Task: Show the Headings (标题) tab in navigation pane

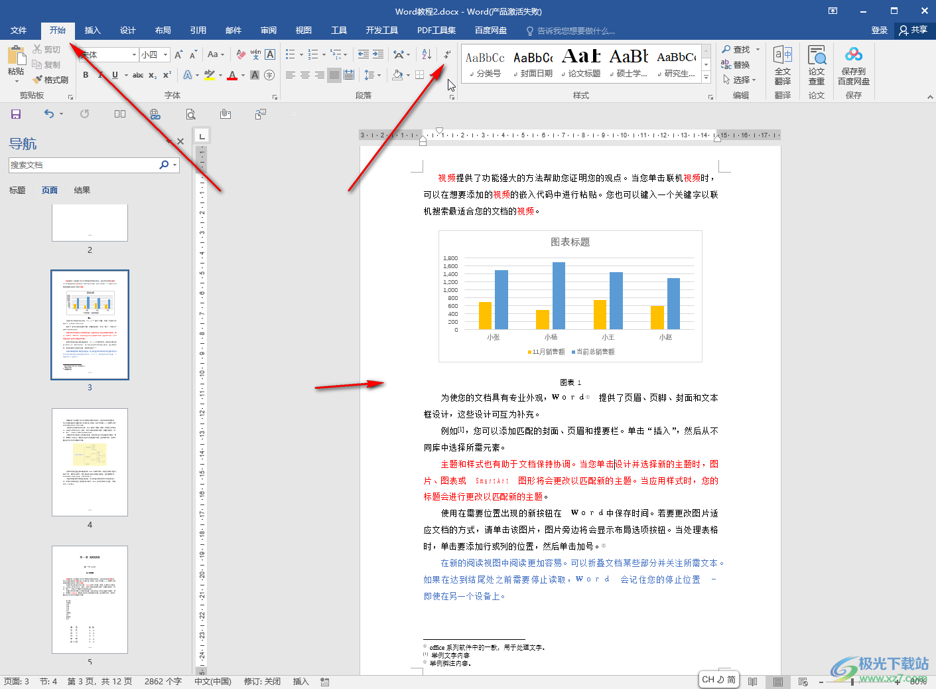Action: click(17, 191)
